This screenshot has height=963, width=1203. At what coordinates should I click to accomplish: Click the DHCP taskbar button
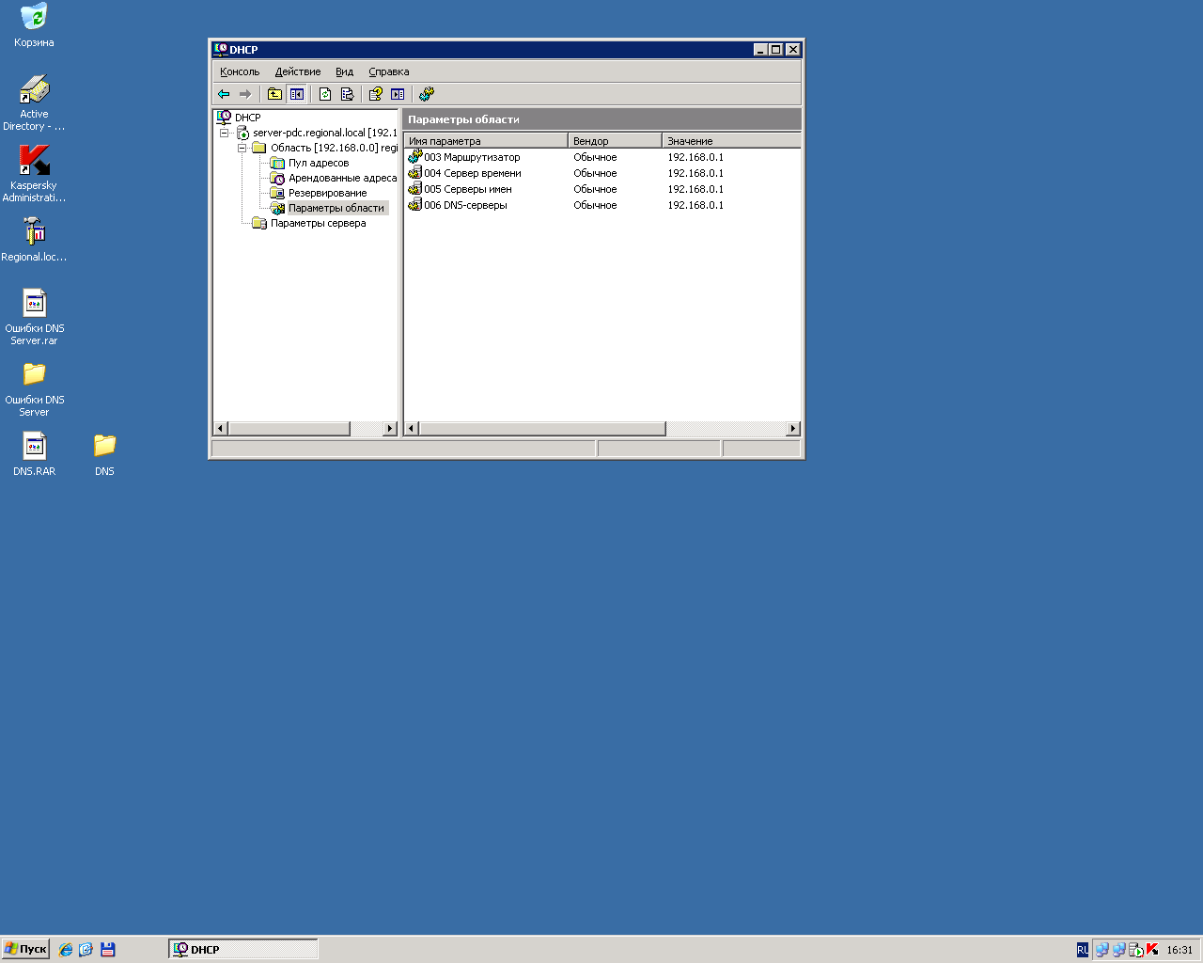[x=243, y=950]
